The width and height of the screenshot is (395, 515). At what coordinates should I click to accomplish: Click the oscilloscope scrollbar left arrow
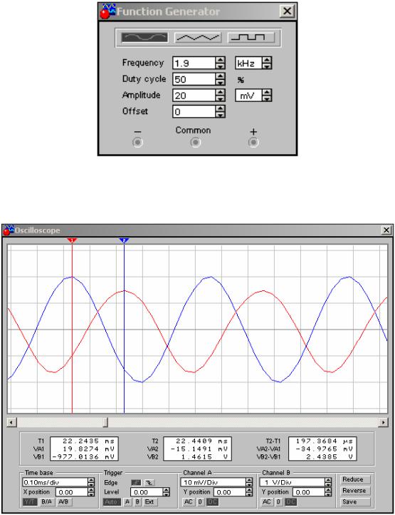(11, 422)
